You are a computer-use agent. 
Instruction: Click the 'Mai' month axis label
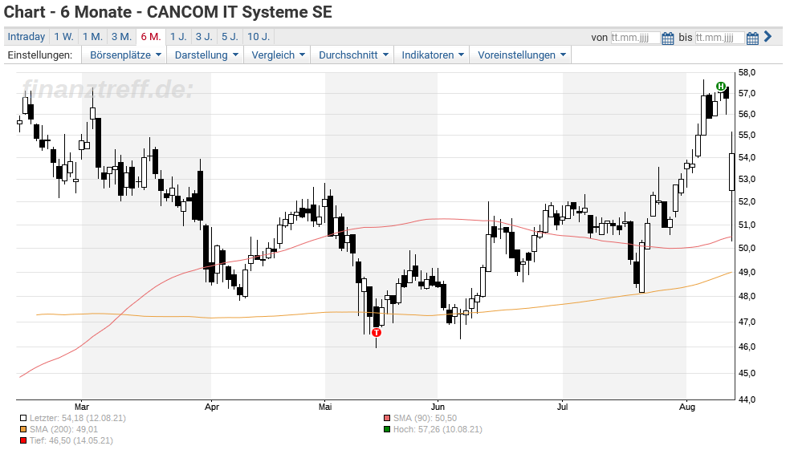coord(325,407)
